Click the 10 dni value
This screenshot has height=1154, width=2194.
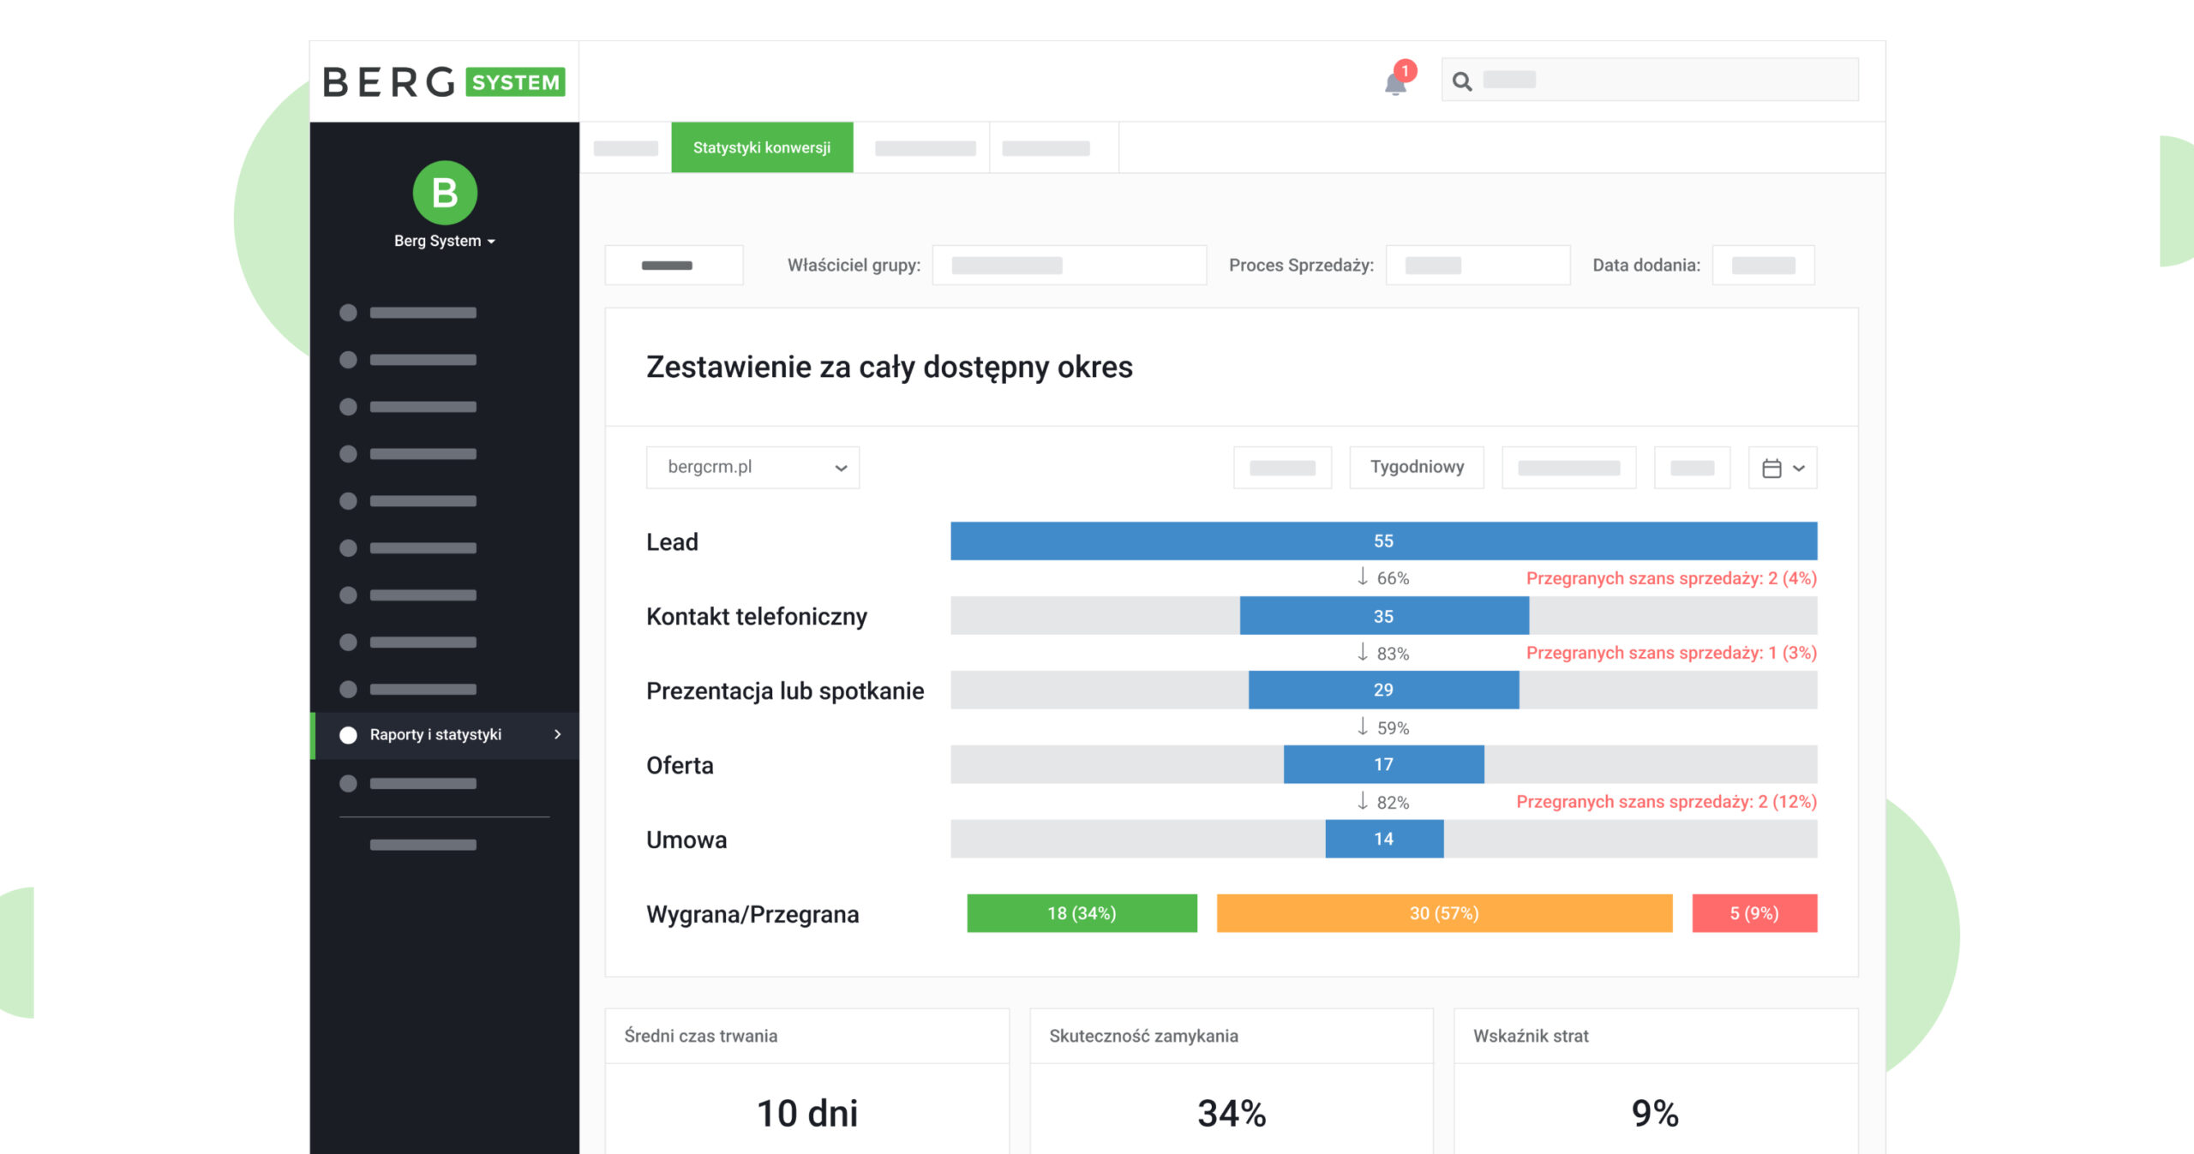click(x=807, y=1114)
